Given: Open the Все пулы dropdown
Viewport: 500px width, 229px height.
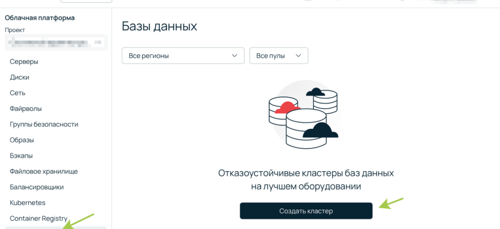Looking at the screenshot, I should 279,56.
